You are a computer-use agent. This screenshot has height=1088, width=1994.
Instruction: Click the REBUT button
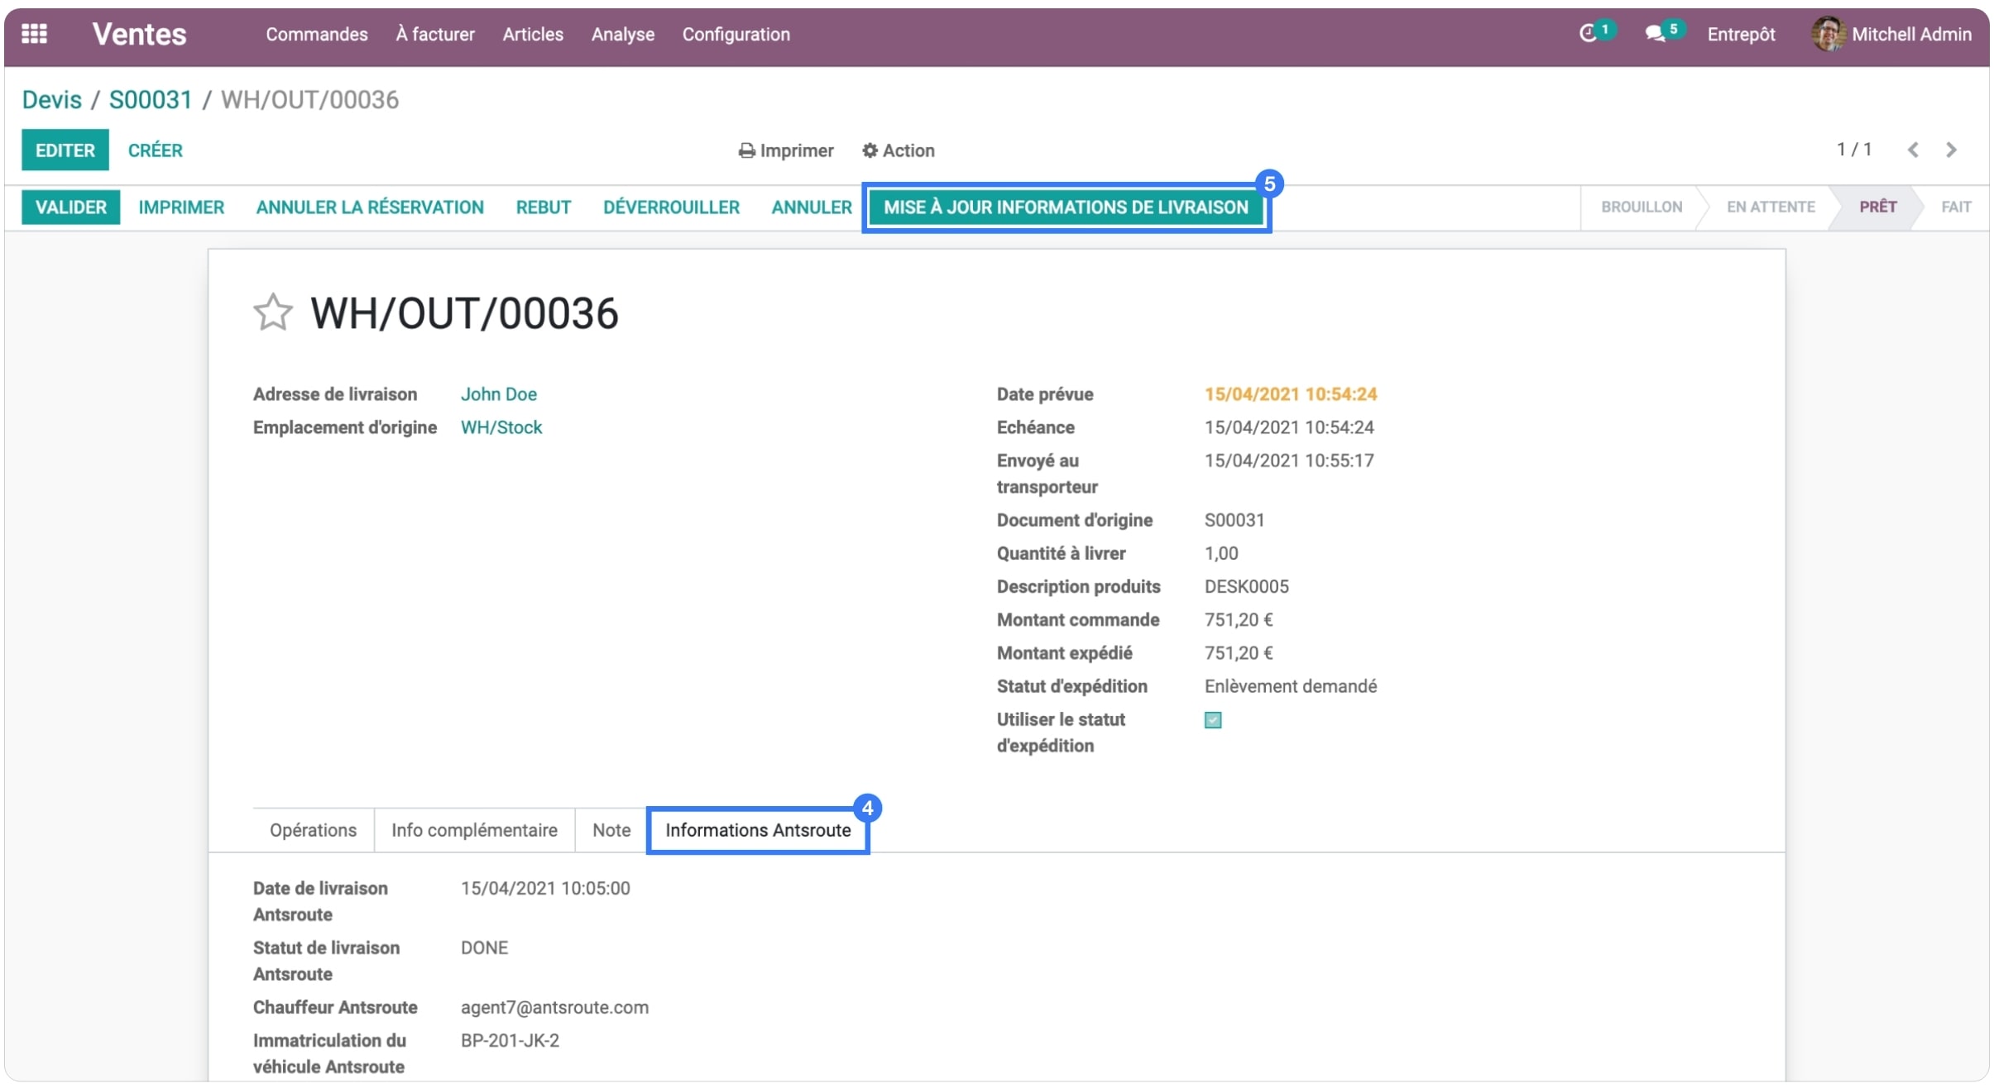(x=544, y=207)
